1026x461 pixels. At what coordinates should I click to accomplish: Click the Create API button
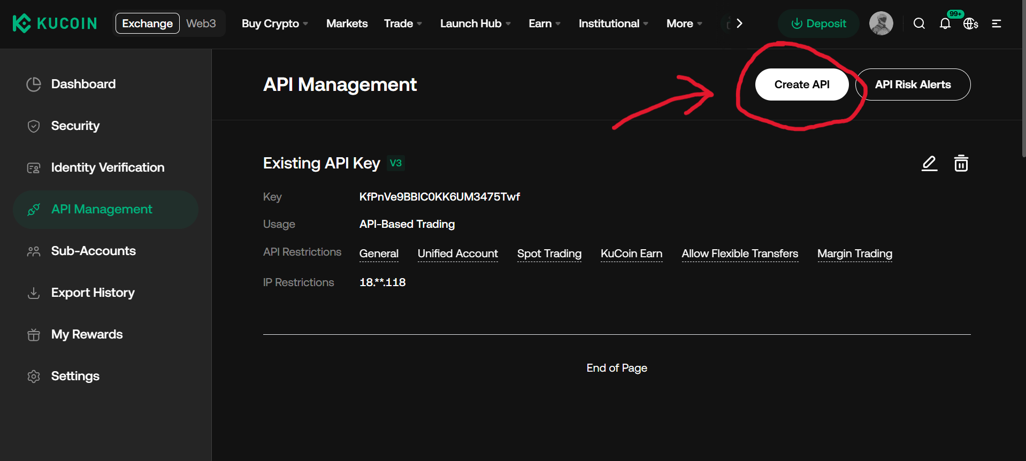pyautogui.click(x=802, y=84)
